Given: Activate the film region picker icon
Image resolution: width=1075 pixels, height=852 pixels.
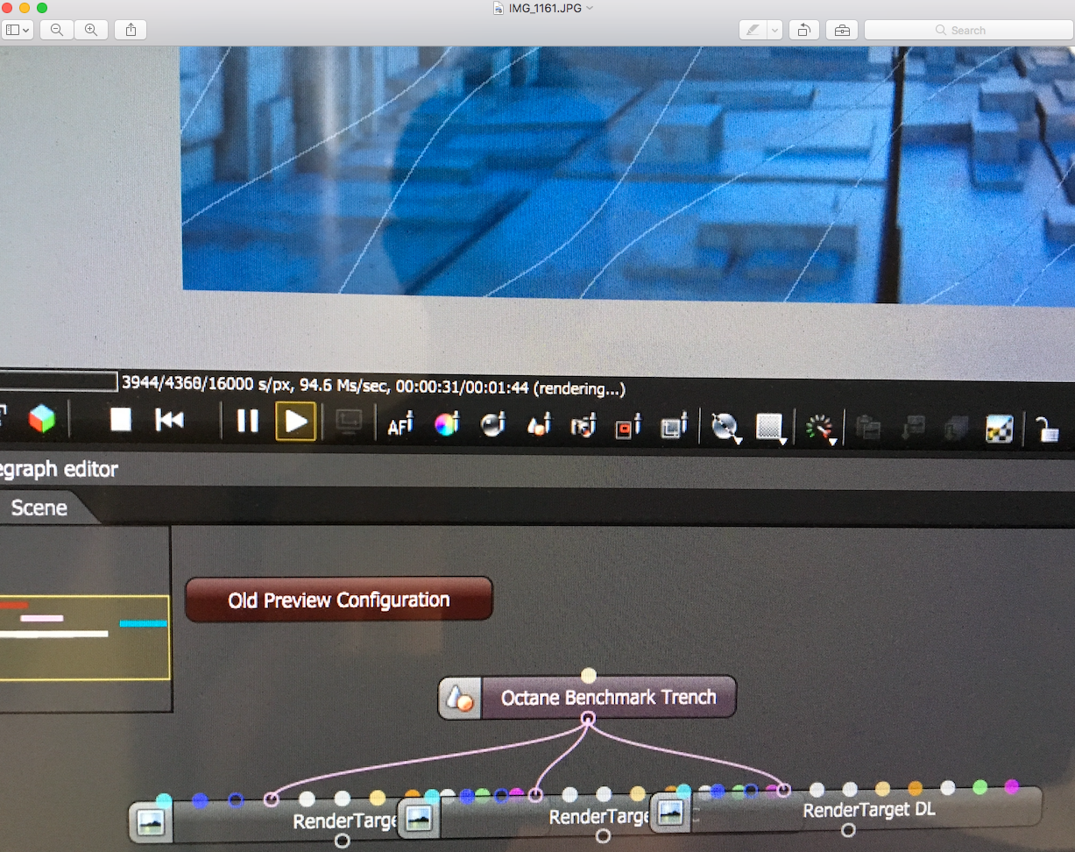Looking at the screenshot, I should [x=674, y=427].
